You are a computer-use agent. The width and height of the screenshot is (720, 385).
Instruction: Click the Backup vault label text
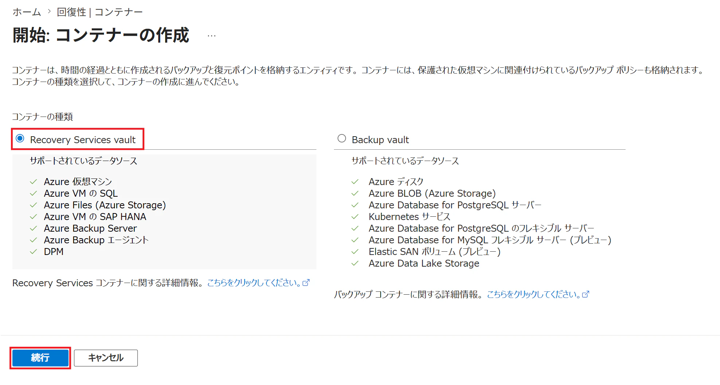coord(380,140)
